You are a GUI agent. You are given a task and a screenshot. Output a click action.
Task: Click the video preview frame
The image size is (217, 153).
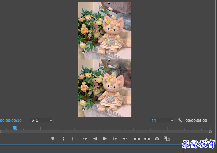pos(105,59)
